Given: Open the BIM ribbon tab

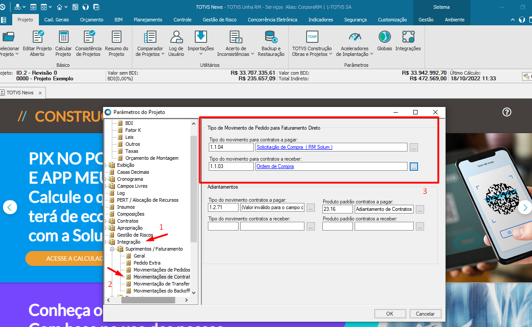Looking at the screenshot, I should [x=118, y=20].
